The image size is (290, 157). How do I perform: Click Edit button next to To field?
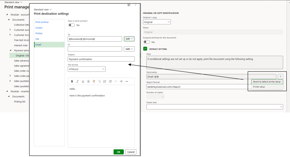[129, 39]
